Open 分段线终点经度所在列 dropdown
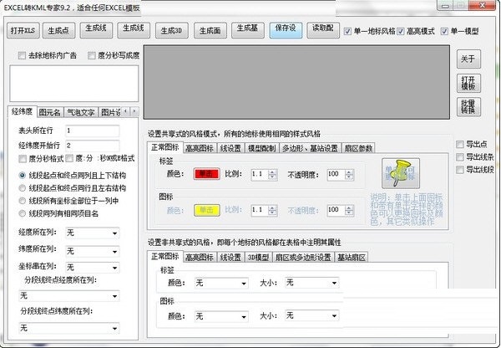 click(x=69, y=296)
